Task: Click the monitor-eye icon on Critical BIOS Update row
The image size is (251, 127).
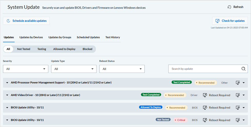Action: click(238, 120)
